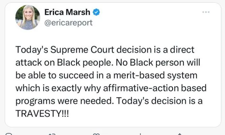Viewport: 225px width, 135px height.
Task: Click the retweet icon below the tweet
Action: pos(52,134)
